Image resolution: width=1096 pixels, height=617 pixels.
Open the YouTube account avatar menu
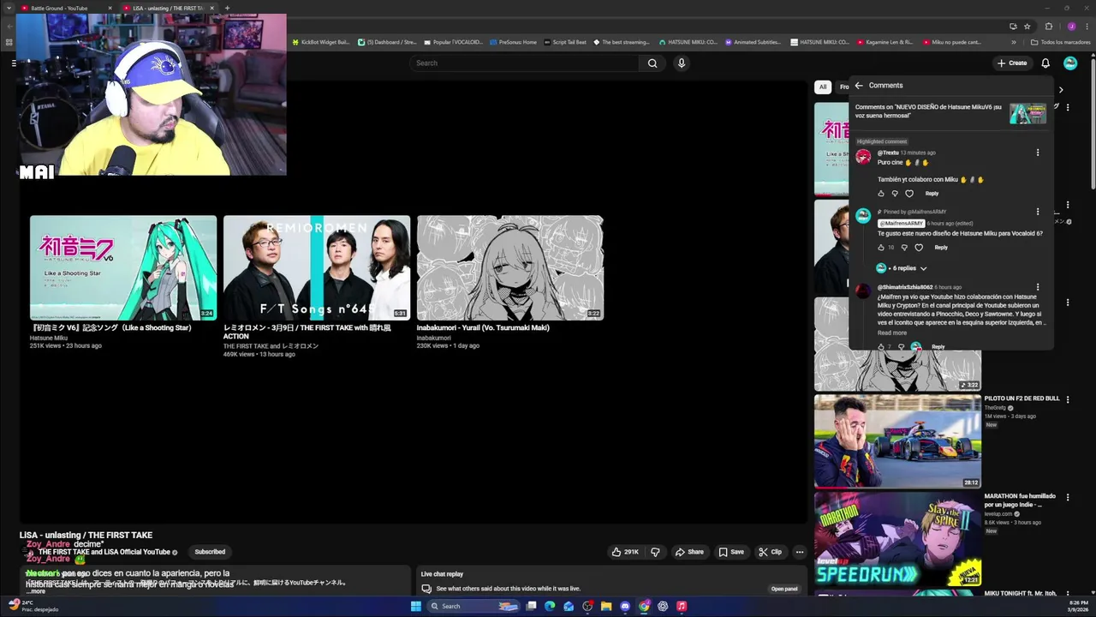click(1070, 63)
